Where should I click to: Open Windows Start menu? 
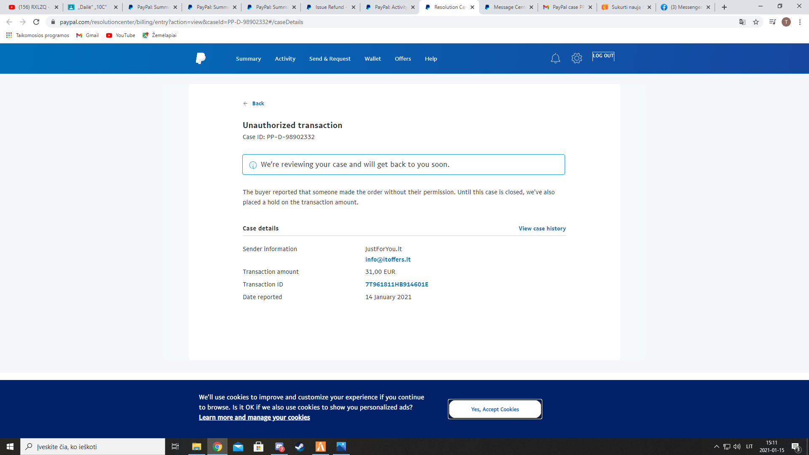(x=10, y=447)
